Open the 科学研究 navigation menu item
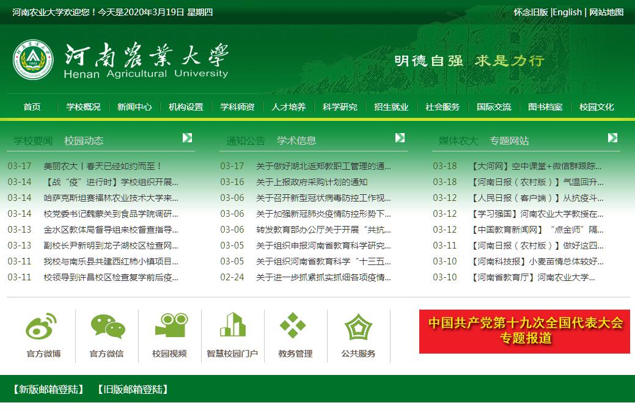The width and height of the screenshot is (635, 411). coord(340,107)
